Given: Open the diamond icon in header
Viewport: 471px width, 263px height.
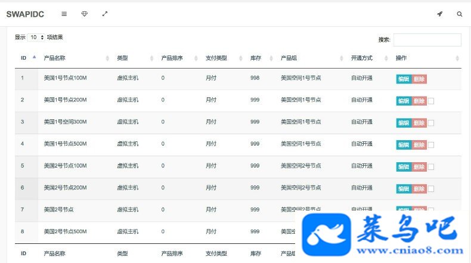Looking at the screenshot, I should [85, 14].
